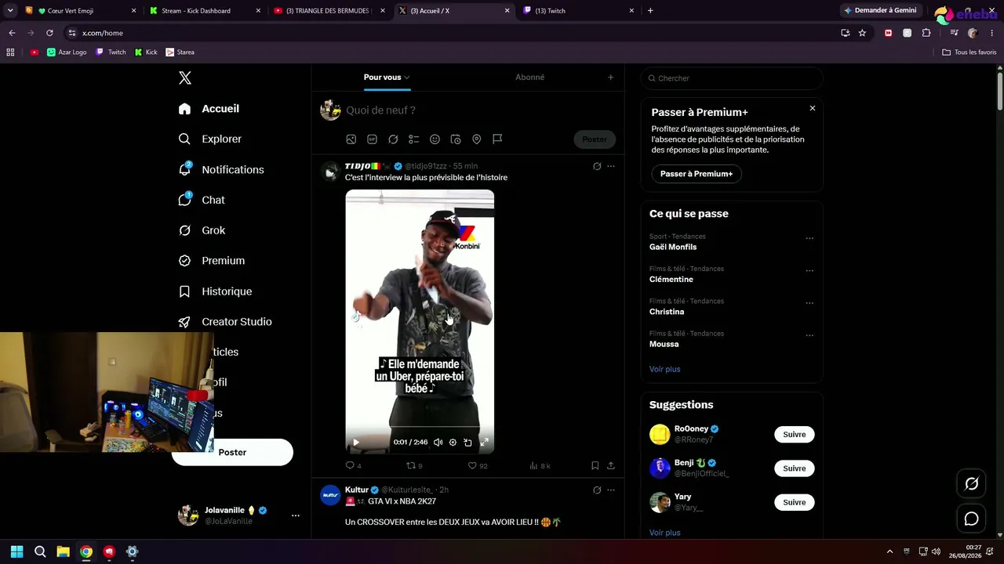The width and height of the screenshot is (1004, 564).
Task: Go to Accueil in the sidebar
Action: pyautogui.click(x=209, y=109)
